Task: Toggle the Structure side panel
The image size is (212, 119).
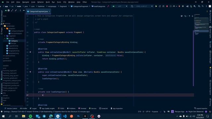Action: [2, 101]
